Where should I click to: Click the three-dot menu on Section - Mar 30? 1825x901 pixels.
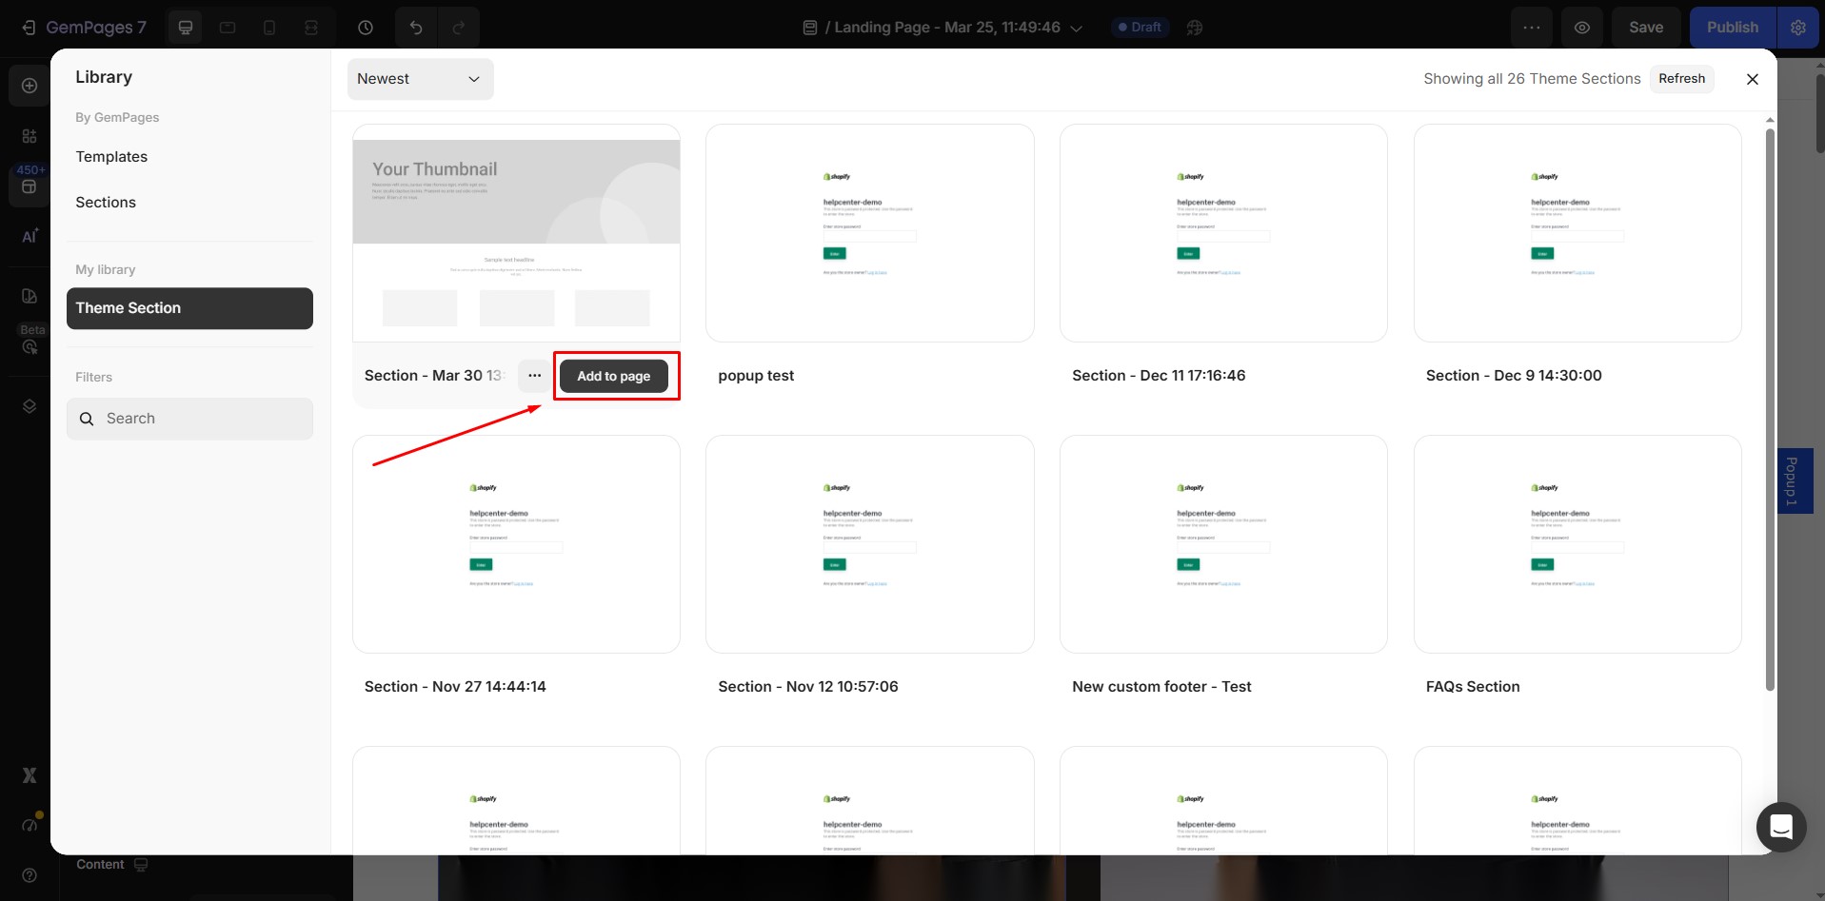534,376
